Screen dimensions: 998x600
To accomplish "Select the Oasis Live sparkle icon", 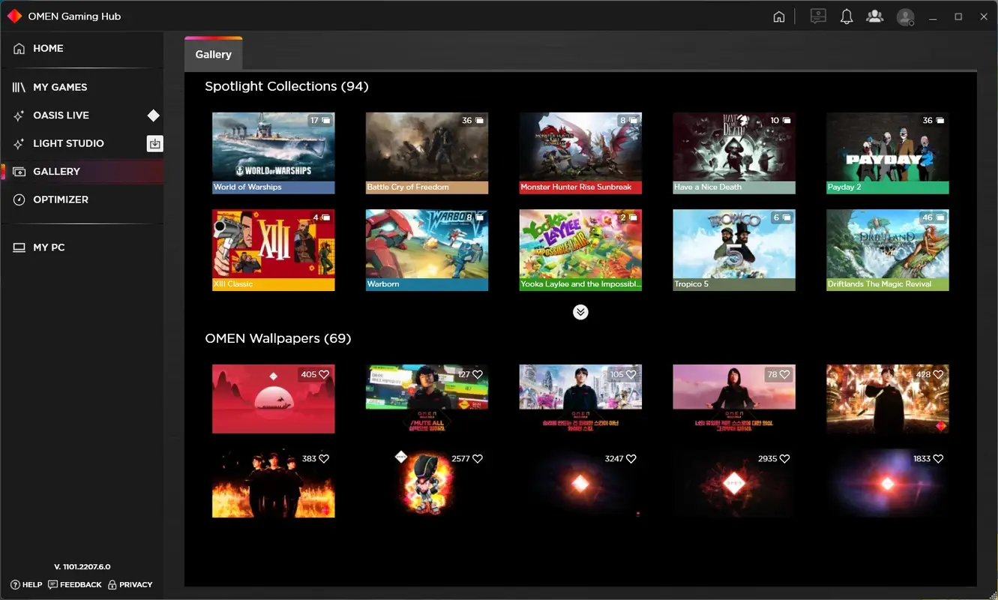I will [19, 115].
